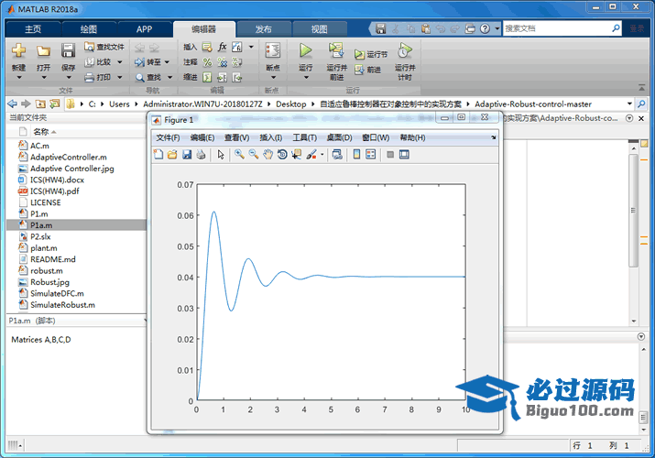
Task: Select AdaptiveController.m in file list
Action: (x=69, y=157)
